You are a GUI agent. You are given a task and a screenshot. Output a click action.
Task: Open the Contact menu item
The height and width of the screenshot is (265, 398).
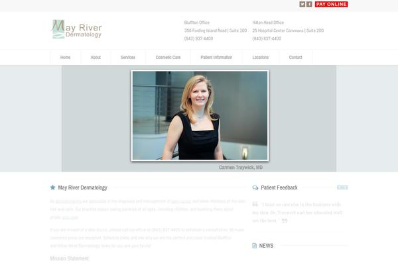click(x=295, y=58)
